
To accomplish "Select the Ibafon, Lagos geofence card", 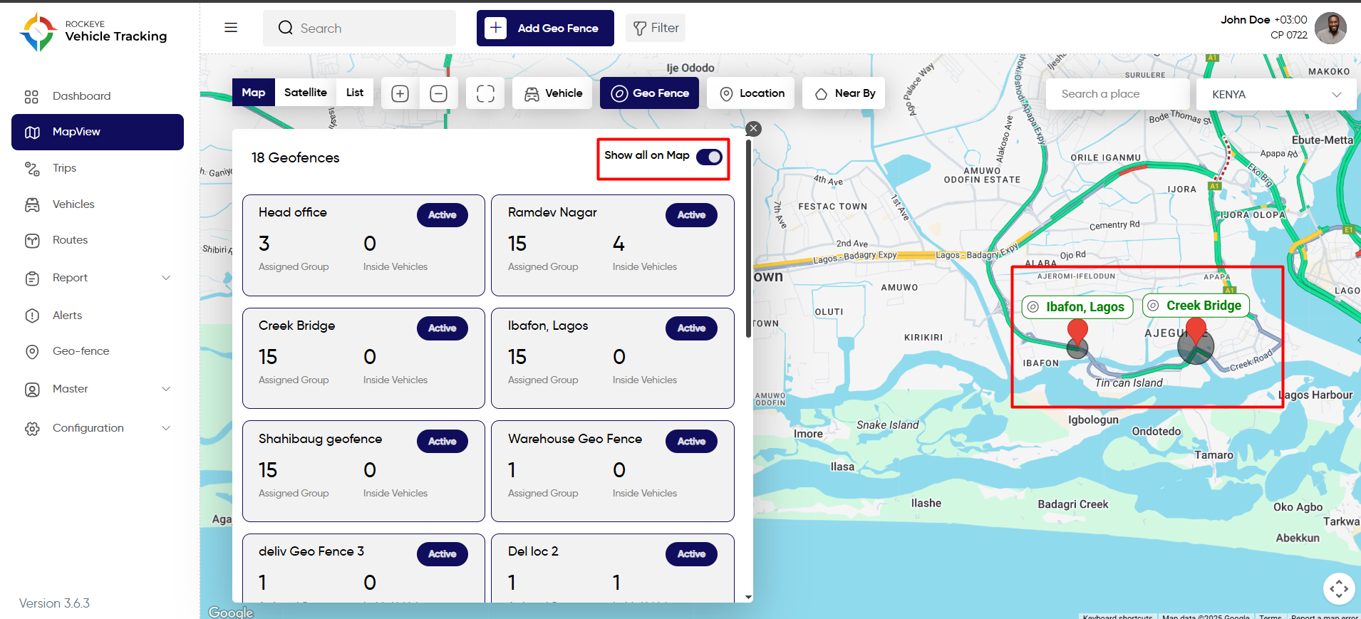I will (x=613, y=358).
